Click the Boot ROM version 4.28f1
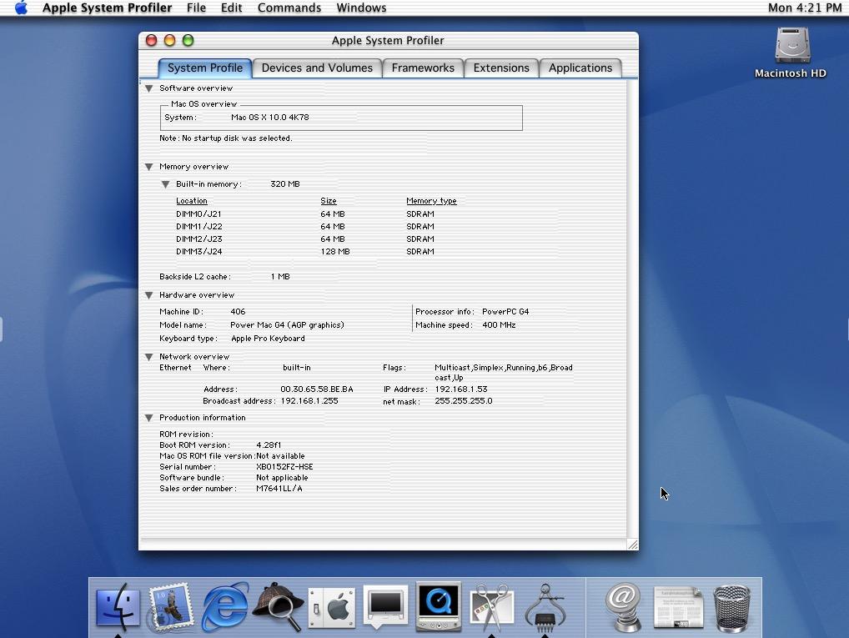This screenshot has width=849, height=638. coord(269,445)
